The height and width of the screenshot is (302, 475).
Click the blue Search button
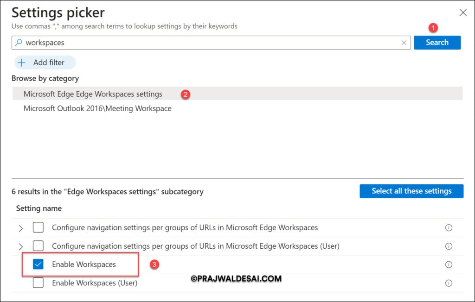point(437,43)
